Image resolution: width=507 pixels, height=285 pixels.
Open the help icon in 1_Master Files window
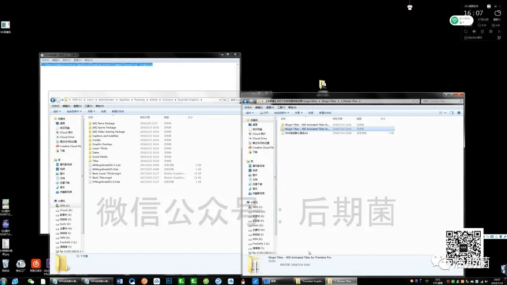(x=459, y=112)
